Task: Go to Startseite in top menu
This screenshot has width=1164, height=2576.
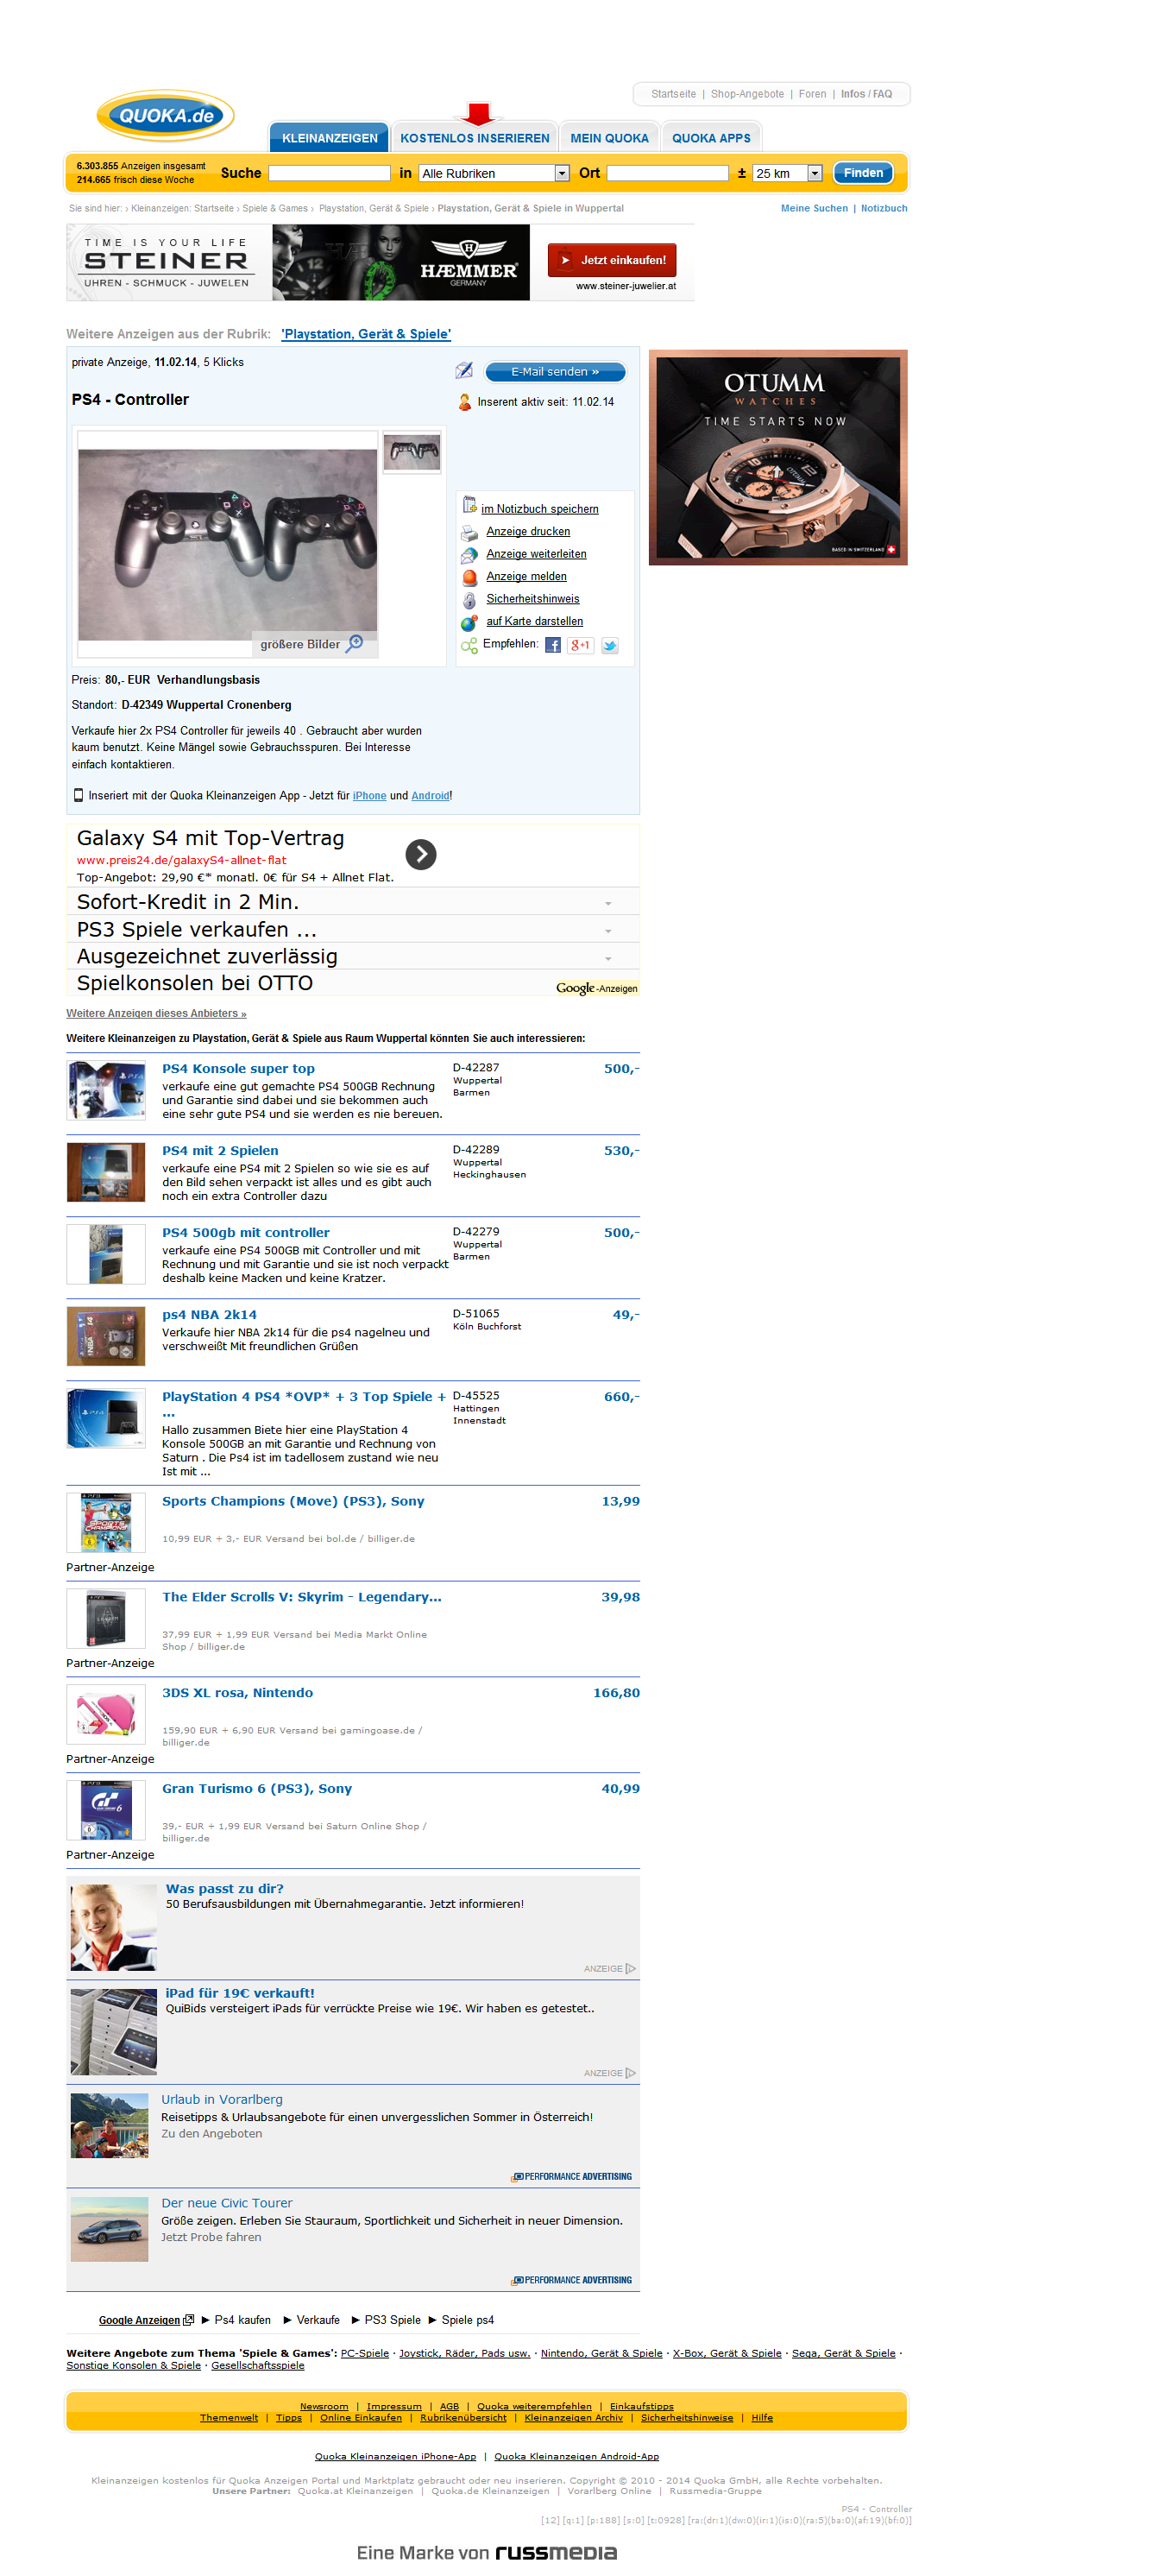Action: 673,94
